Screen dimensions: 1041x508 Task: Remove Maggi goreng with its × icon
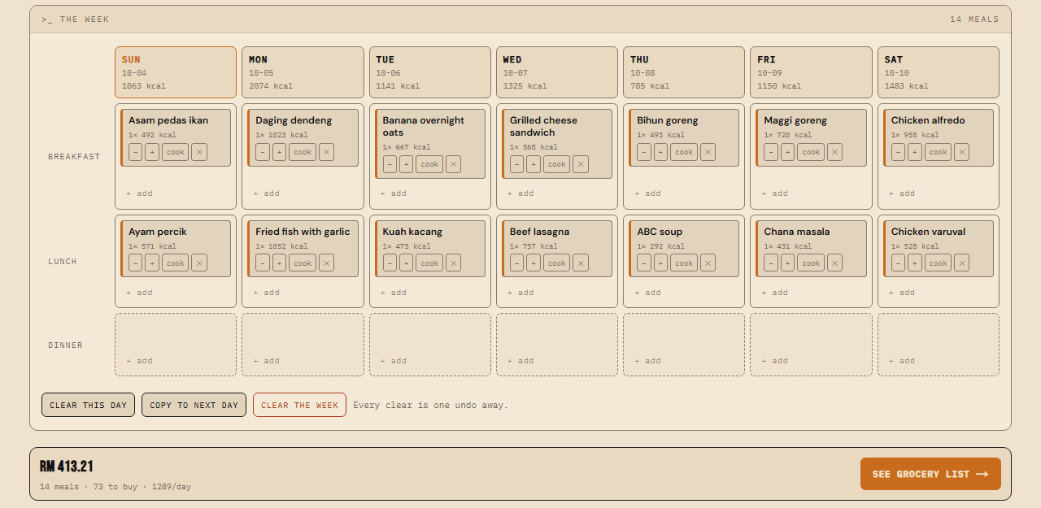coord(834,152)
